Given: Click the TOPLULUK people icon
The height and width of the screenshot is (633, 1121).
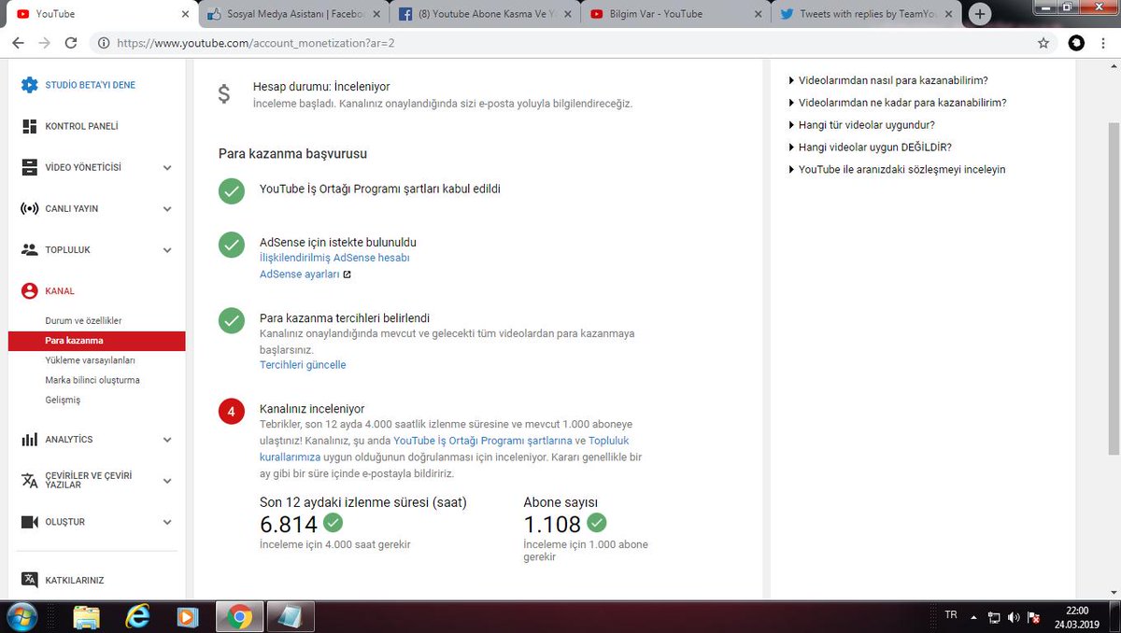Looking at the screenshot, I should pyautogui.click(x=29, y=249).
